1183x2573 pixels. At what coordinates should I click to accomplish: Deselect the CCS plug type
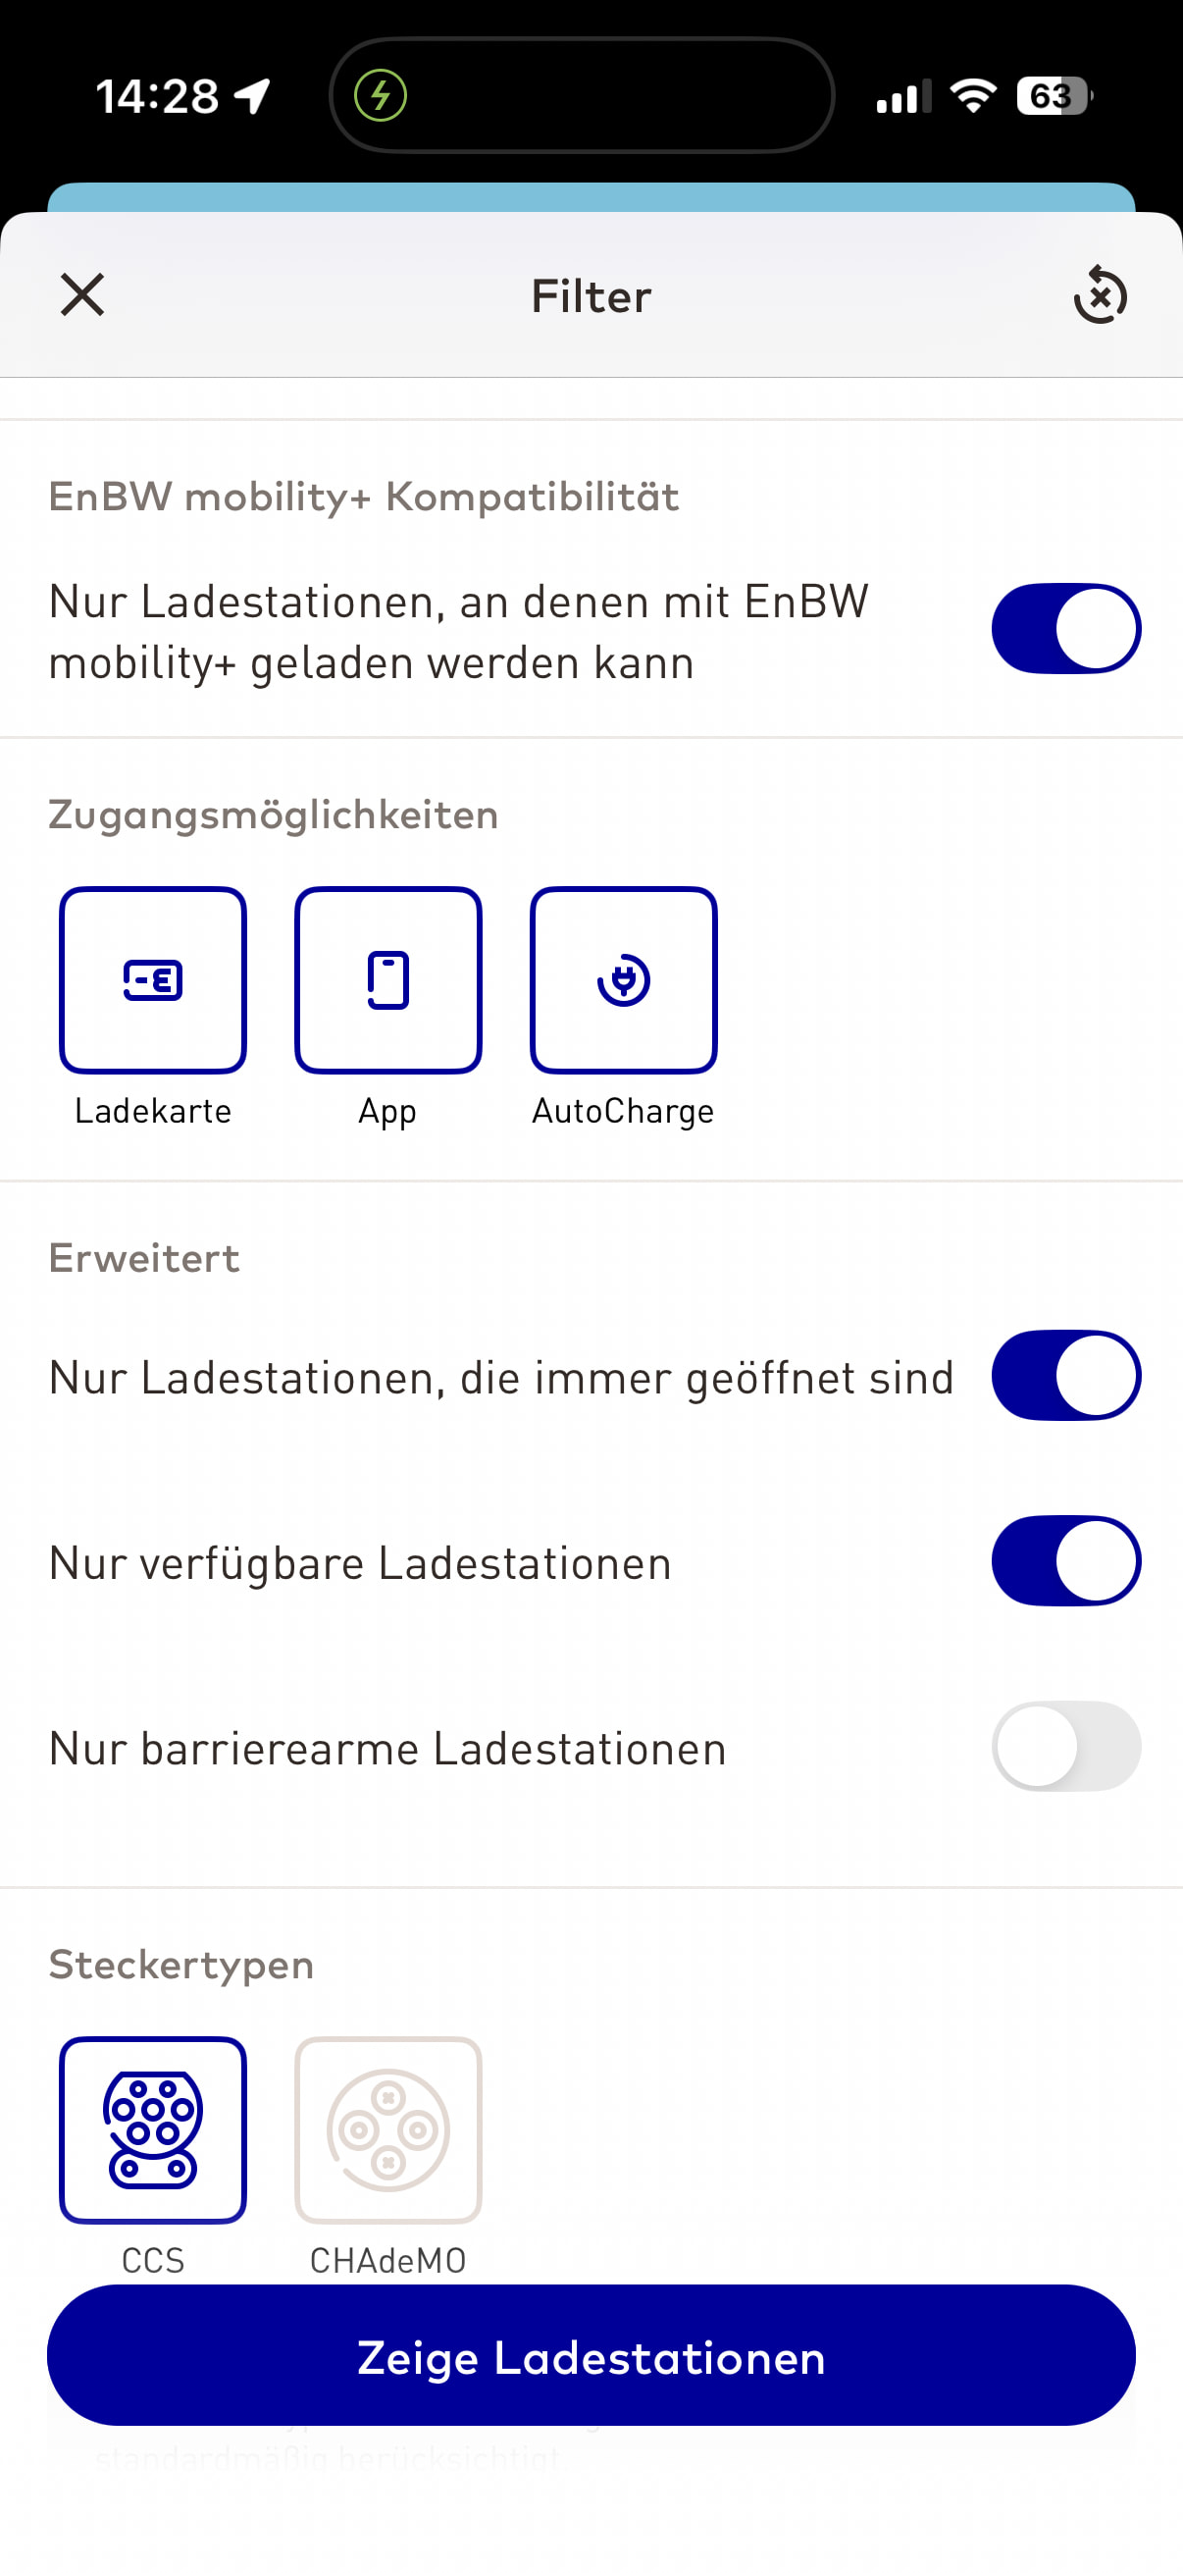(153, 2129)
